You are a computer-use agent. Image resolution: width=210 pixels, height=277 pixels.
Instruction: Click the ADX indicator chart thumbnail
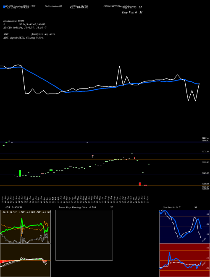click(x=25, y=227)
